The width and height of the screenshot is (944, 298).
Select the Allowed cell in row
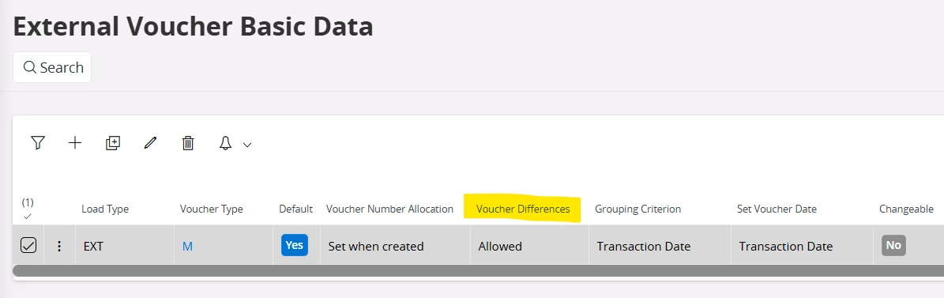click(x=530, y=246)
